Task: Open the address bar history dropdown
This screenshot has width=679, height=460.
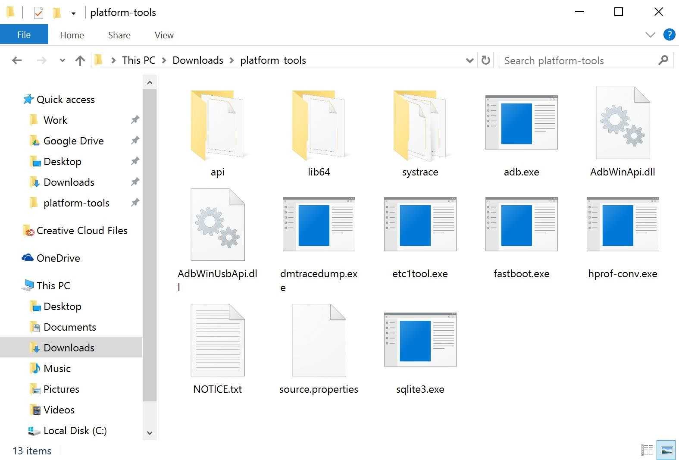Action: (x=469, y=61)
